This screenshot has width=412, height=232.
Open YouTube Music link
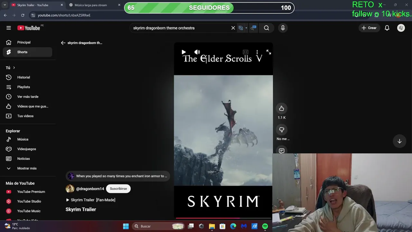tap(28, 211)
